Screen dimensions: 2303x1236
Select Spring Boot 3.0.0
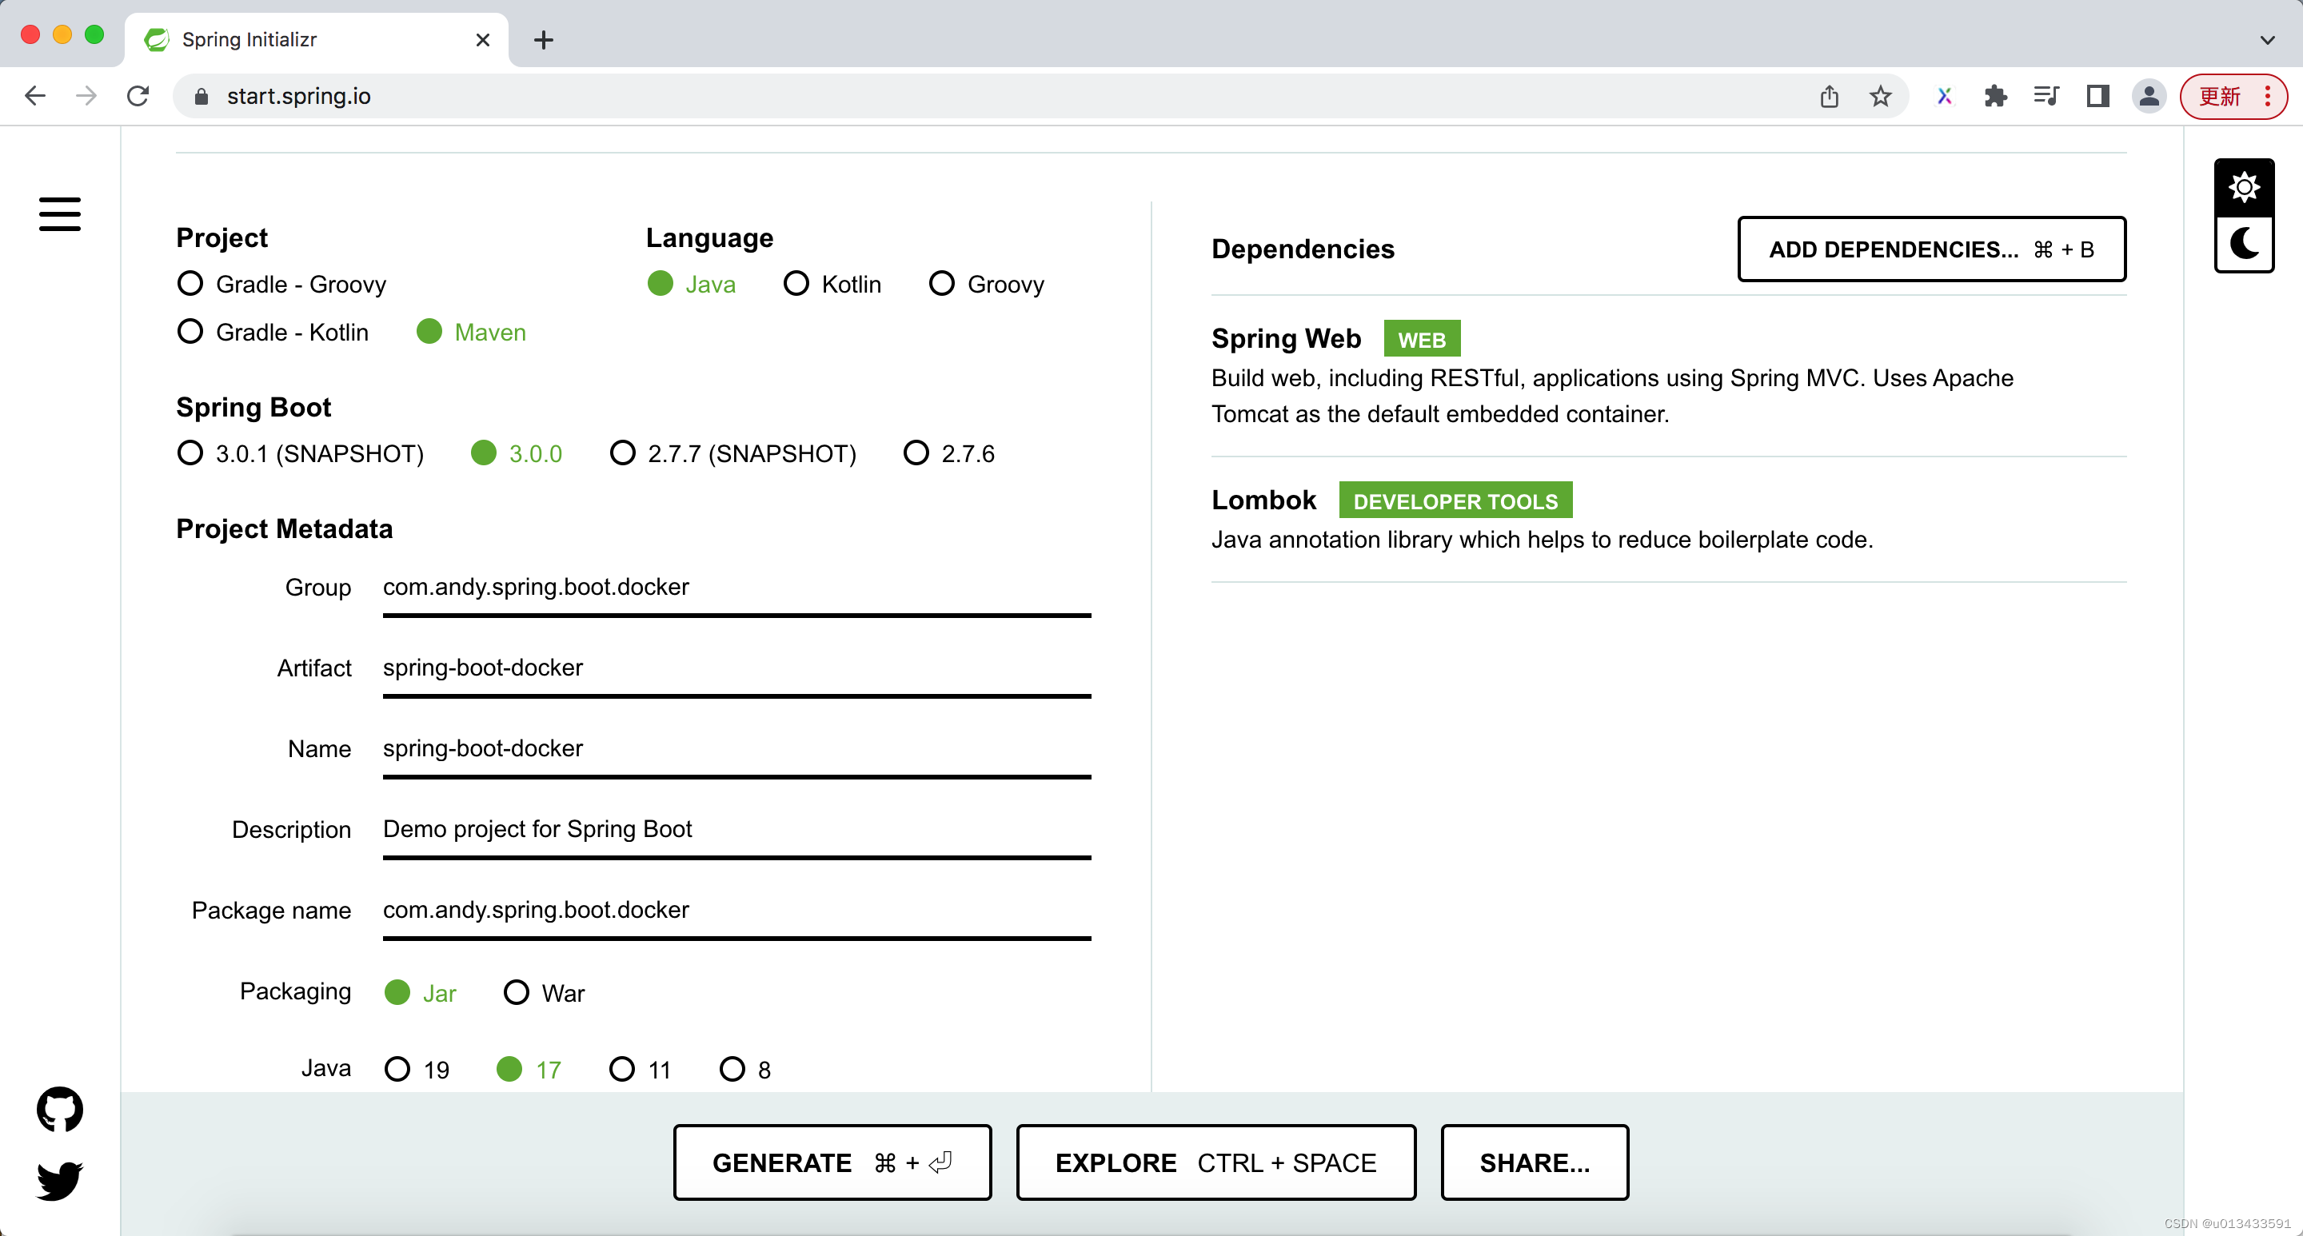[x=517, y=453]
